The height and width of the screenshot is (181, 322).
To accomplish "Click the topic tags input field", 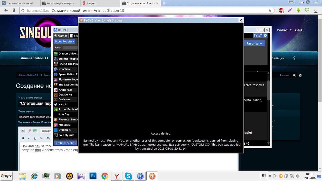I will (x=35, y=117).
